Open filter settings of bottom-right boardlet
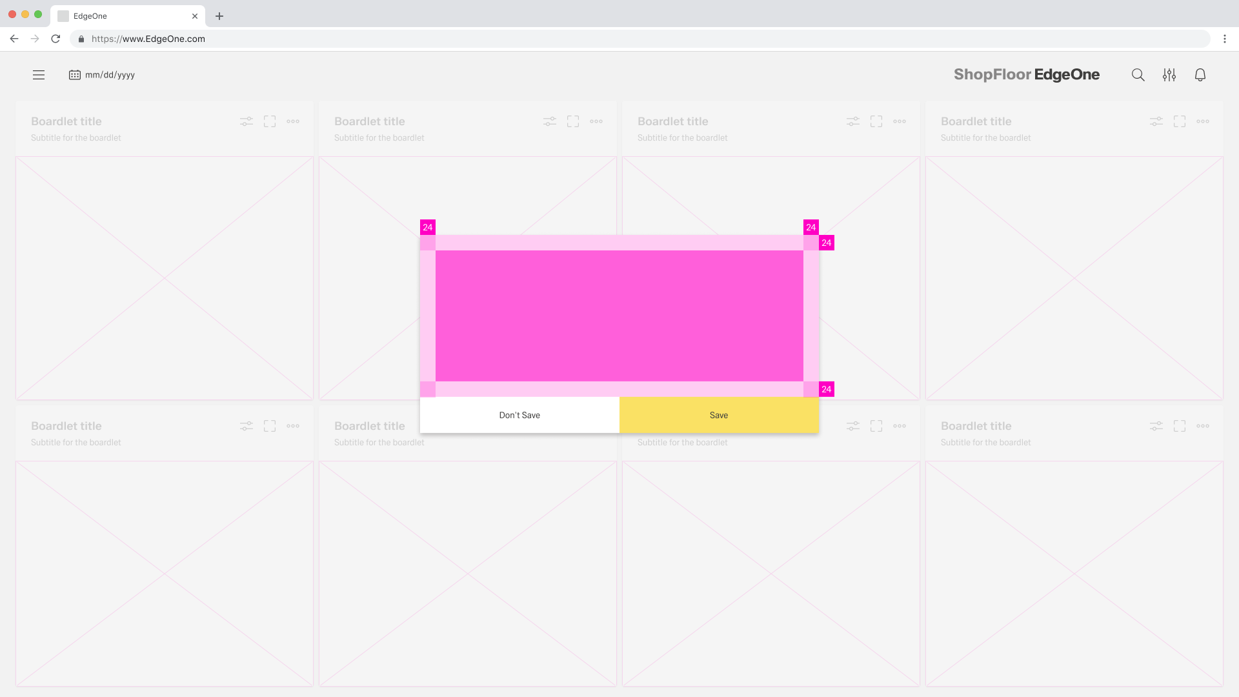The image size is (1239, 697). (1156, 426)
